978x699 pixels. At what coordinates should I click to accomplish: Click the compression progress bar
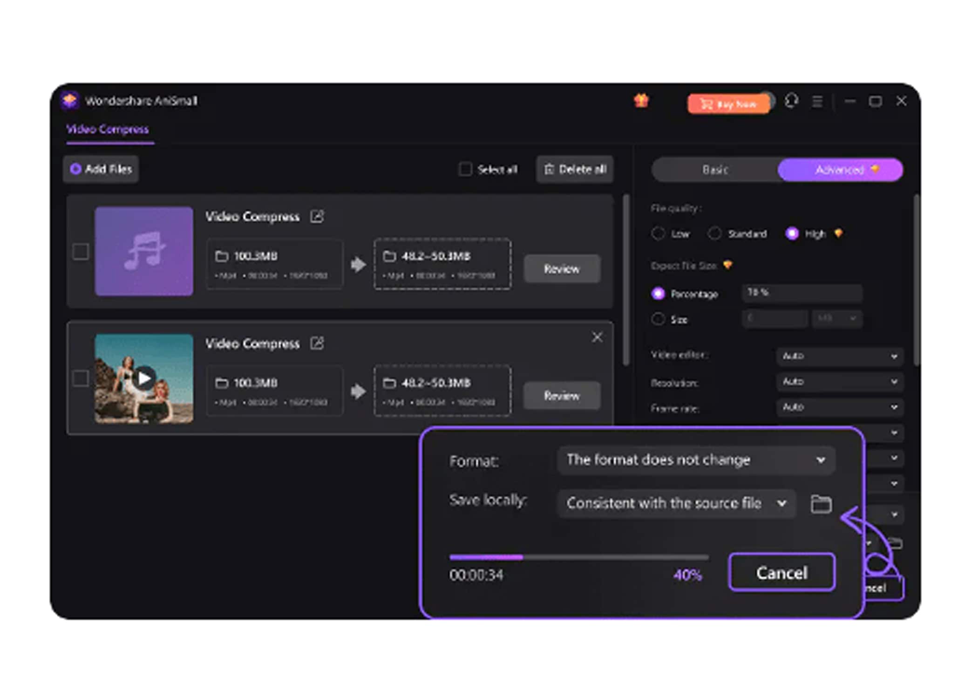(x=578, y=557)
